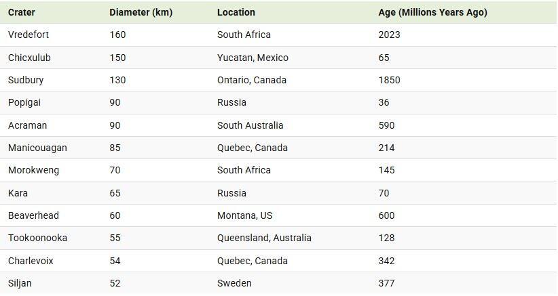
Task: Click the Chicxulub crater name
Action: tap(29, 58)
